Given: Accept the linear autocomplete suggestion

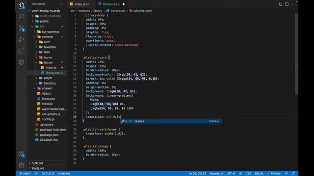Looking at the screenshot, I should tap(171, 121).
